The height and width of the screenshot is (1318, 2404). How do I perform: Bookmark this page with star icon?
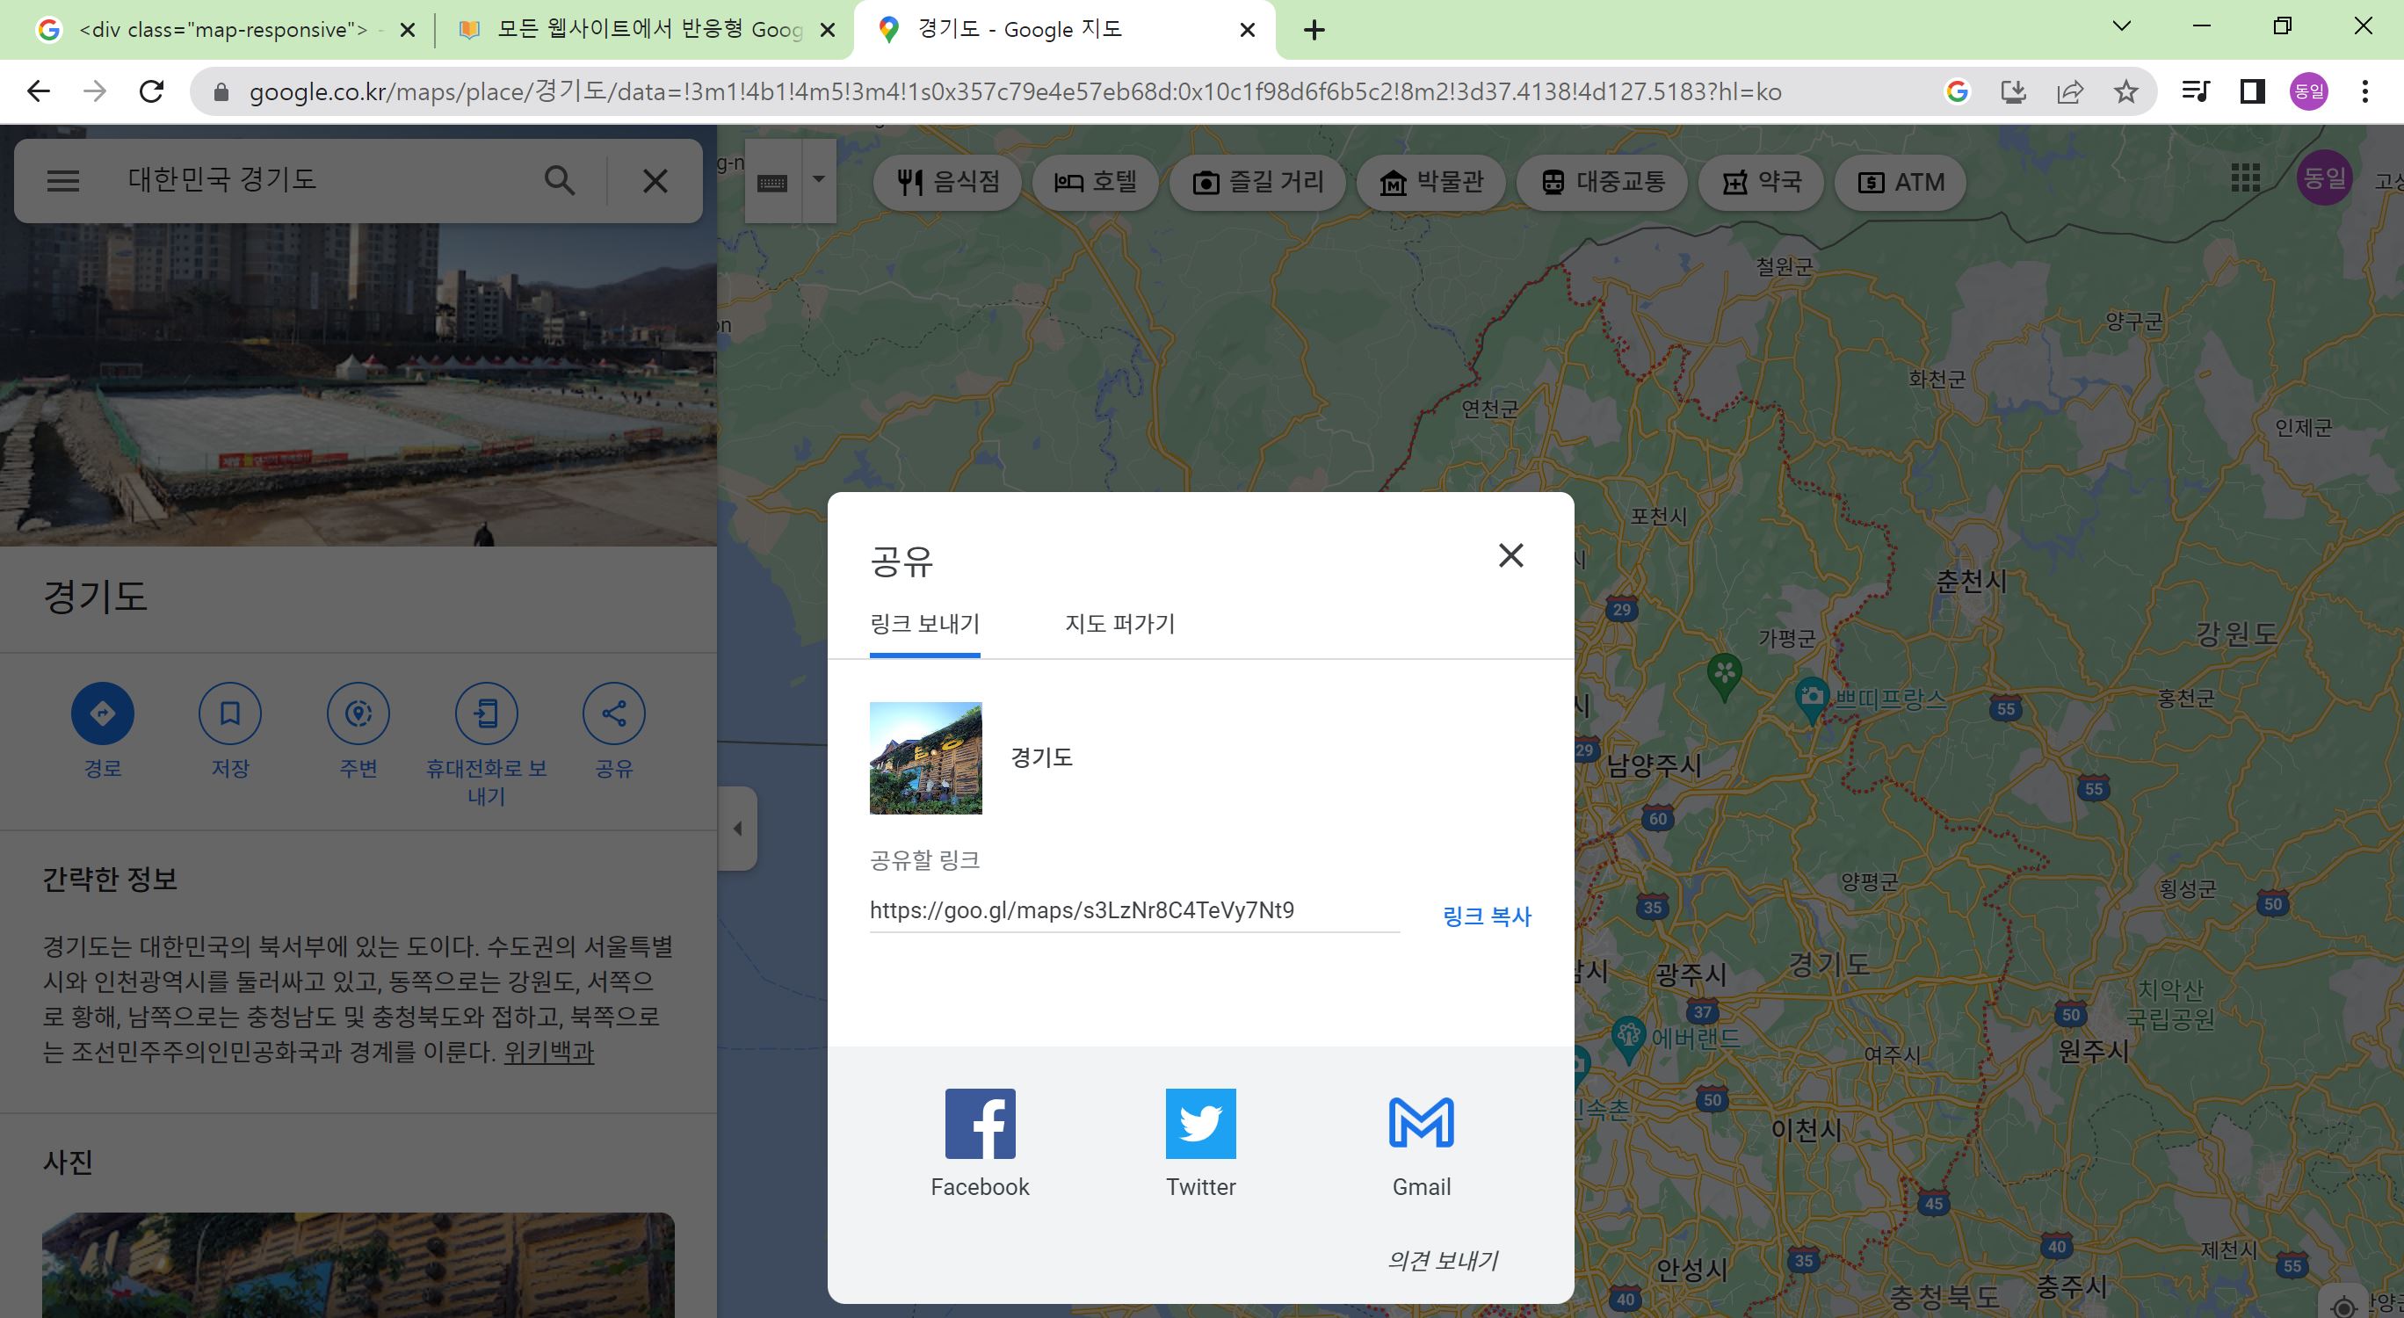coord(2125,91)
